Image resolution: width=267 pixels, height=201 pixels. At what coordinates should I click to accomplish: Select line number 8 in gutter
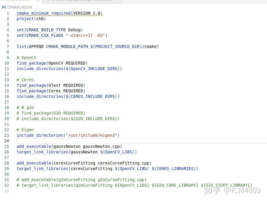[x=8, y=52]
